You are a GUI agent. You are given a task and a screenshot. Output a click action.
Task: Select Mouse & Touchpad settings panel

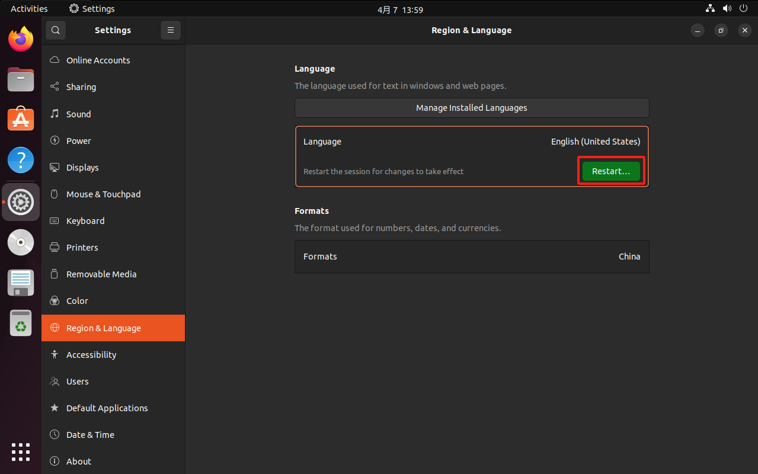(x=113, y=194)
